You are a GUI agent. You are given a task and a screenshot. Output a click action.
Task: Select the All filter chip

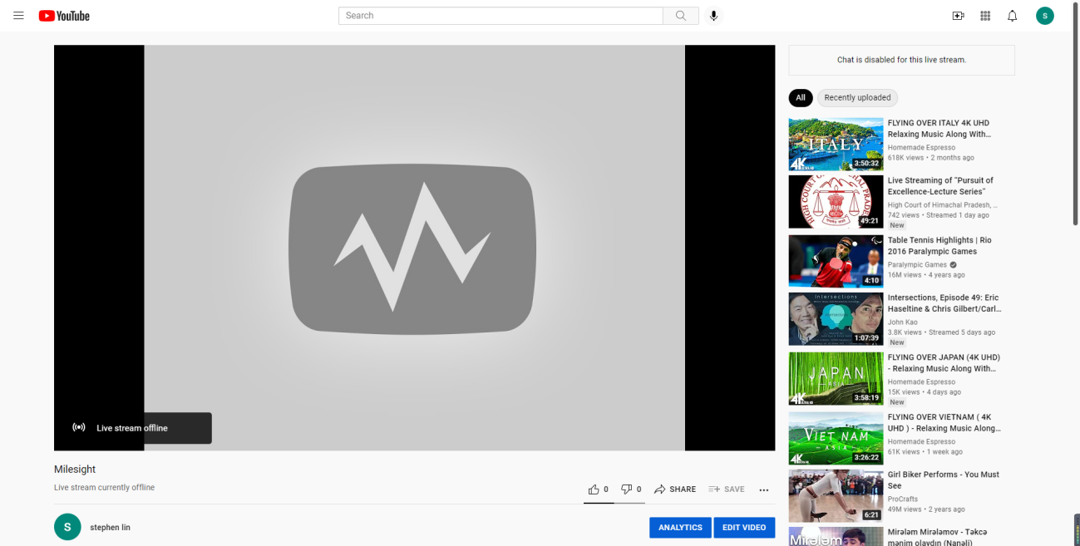point(801,98)
